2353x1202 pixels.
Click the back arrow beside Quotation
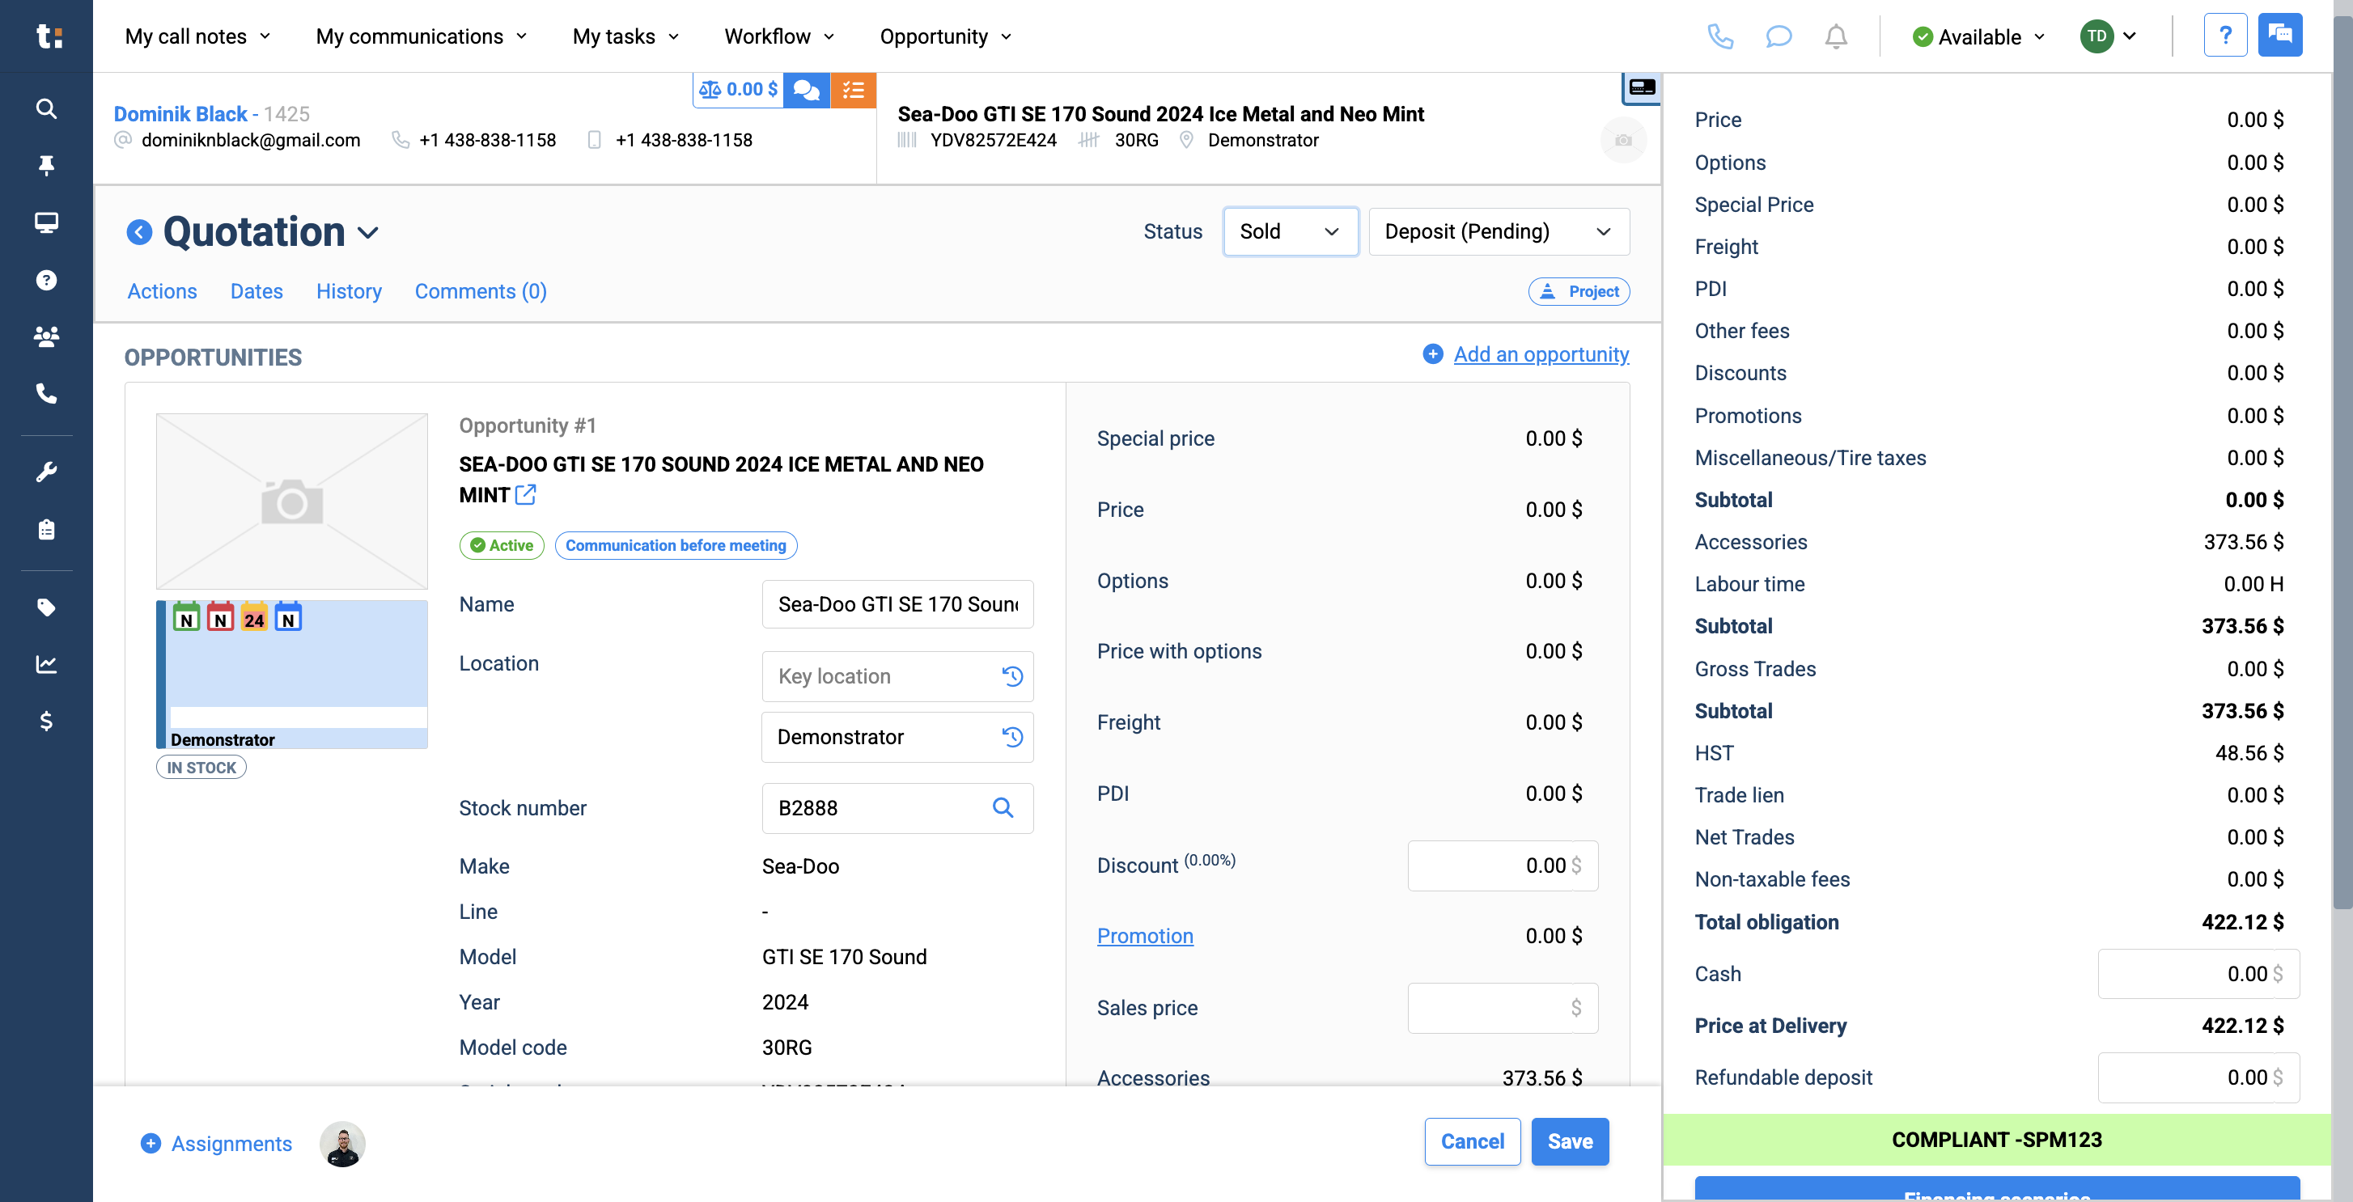tap(139, 232)
